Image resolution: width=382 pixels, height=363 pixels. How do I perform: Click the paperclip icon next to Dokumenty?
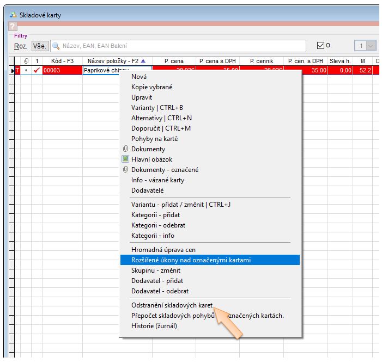(x=125, y=149)
